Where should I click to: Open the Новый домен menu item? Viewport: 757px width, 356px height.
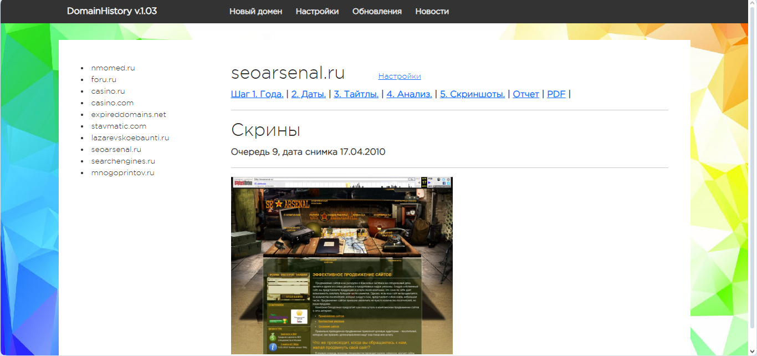pyautogui.click(x=255, y=12)
